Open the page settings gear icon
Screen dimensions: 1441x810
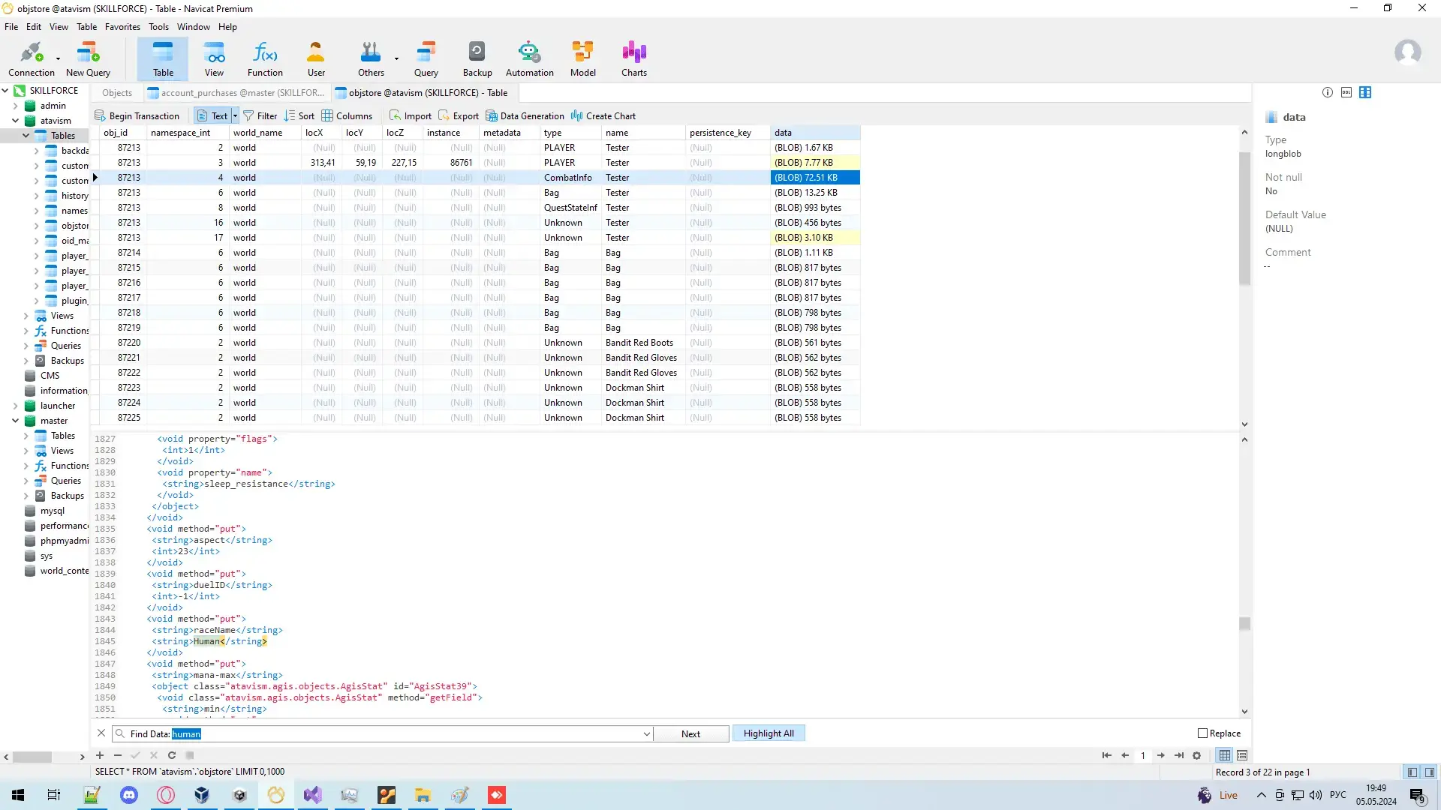tap(1197, 755)
